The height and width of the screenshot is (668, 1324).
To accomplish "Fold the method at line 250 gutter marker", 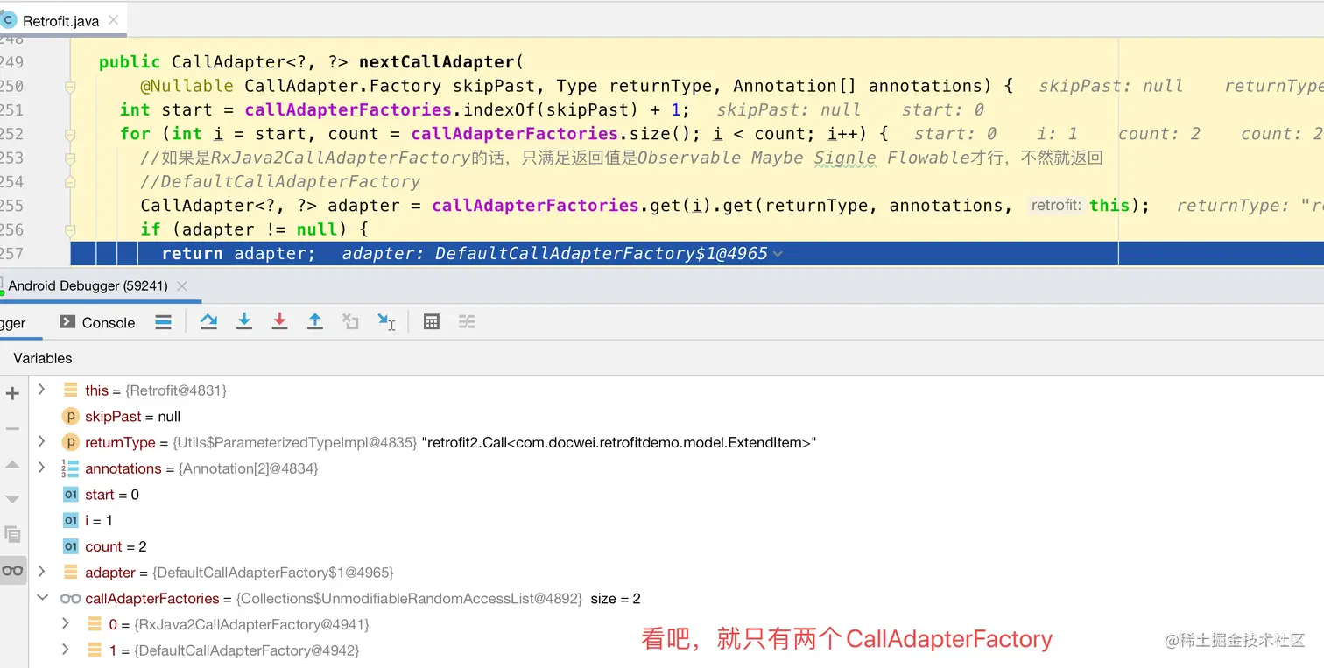I will point(70,87).
